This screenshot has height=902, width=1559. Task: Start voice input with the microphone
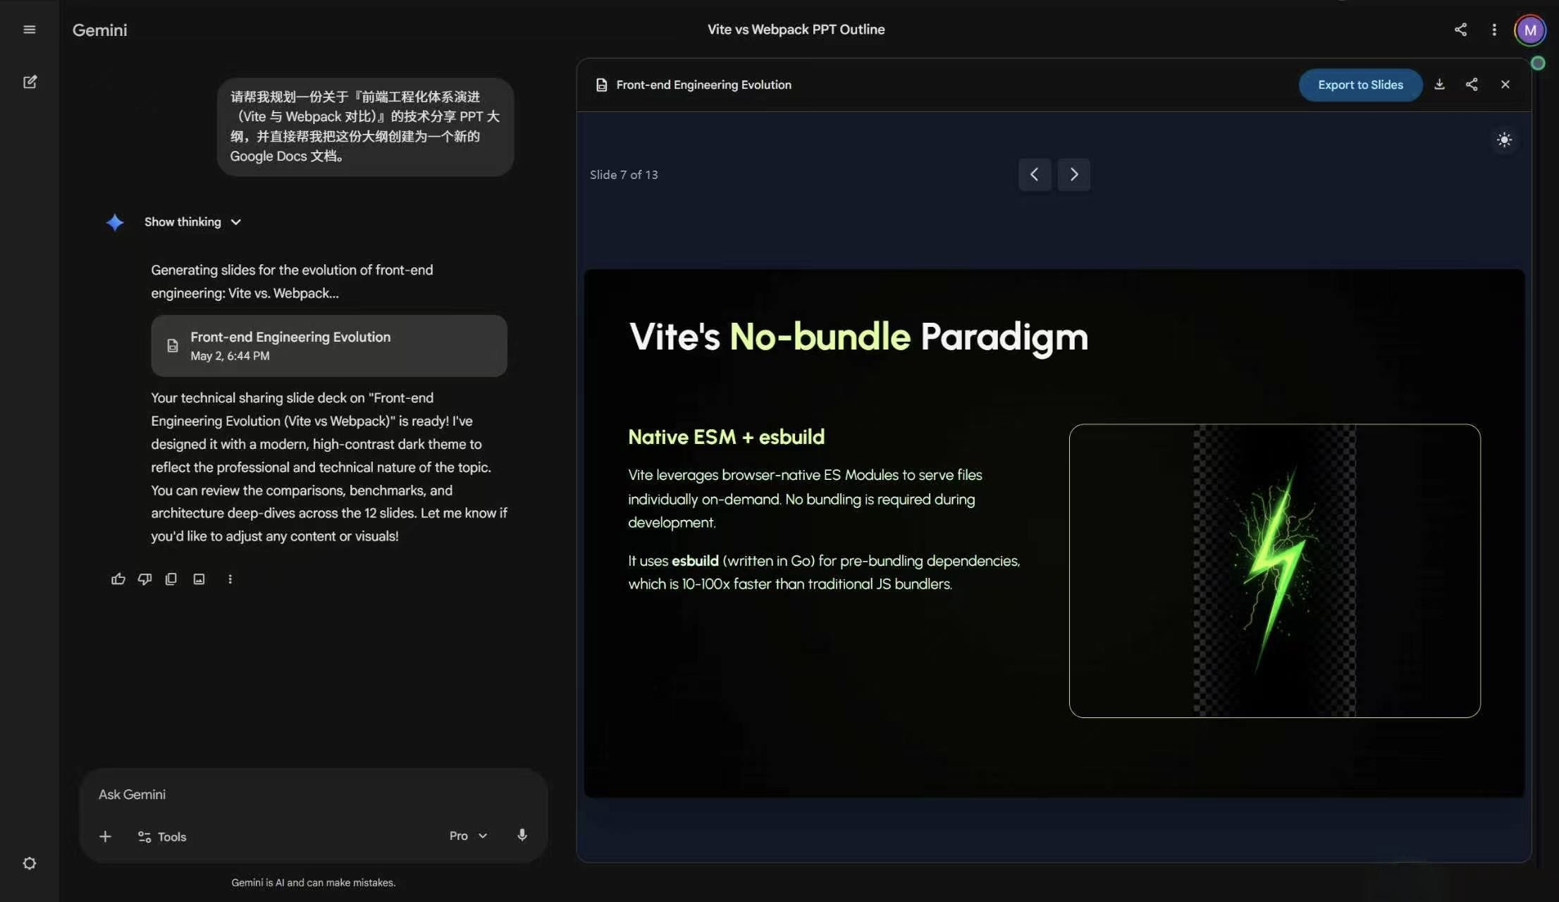tap(522, 835)
